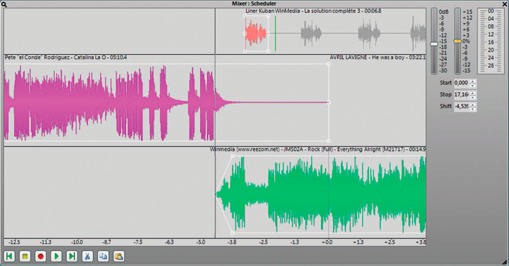Increase the Shift value with up arrow
509x266 pixels.
pos(472,104)
